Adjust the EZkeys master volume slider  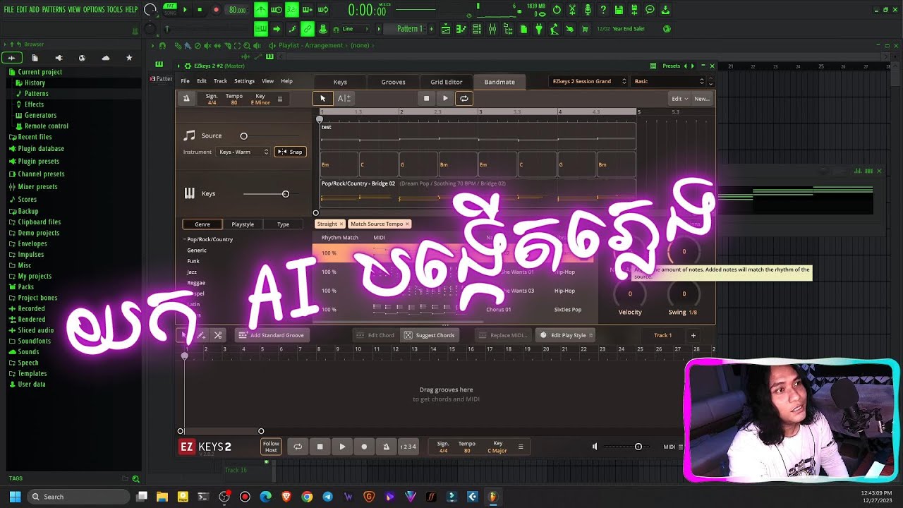pos(638,447)
